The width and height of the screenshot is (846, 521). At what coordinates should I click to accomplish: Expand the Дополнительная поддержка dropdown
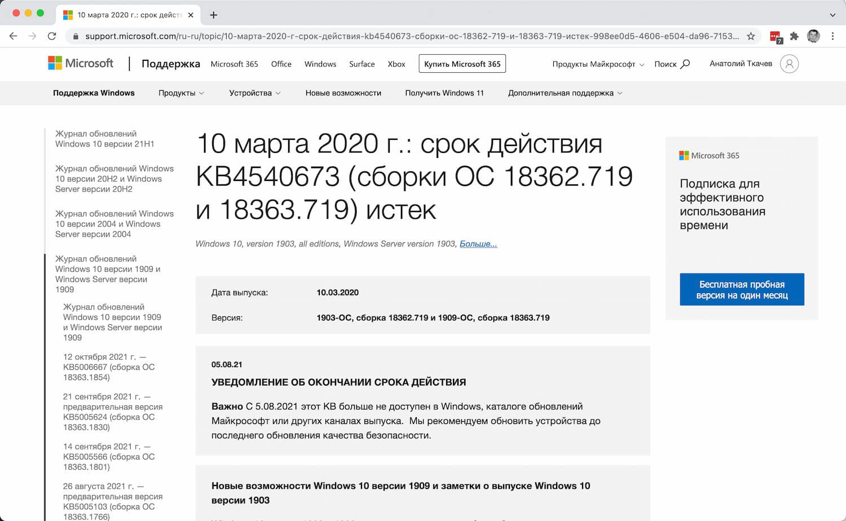tap(565, 93)
